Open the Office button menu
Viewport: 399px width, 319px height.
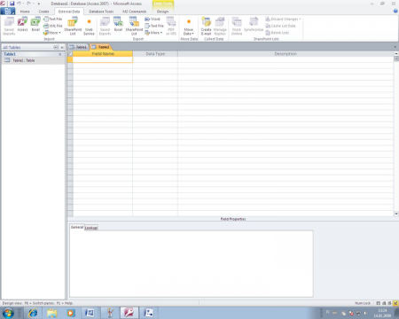tap(7, 12)
